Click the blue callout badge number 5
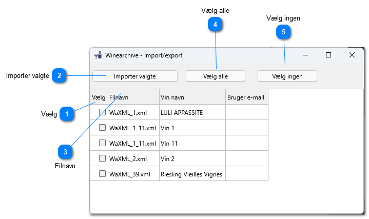 (x=283, y=32)
